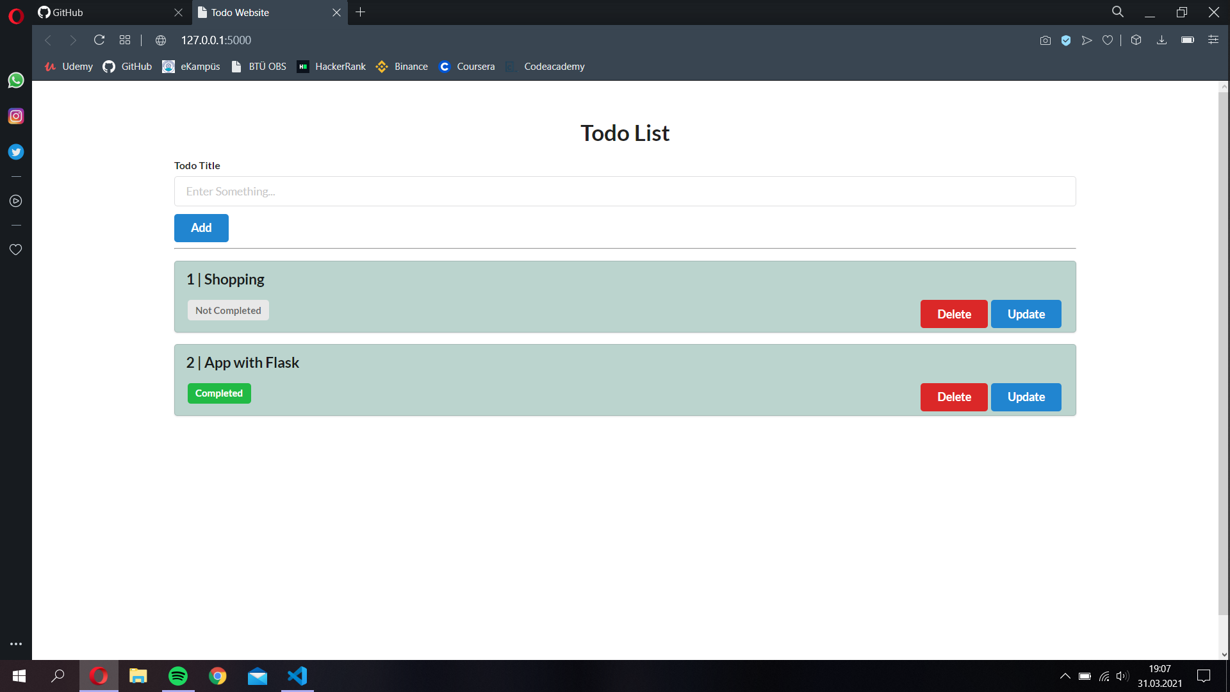Click the Todo Title input field
1230x692 pixels.
click(x=625, y=192)
